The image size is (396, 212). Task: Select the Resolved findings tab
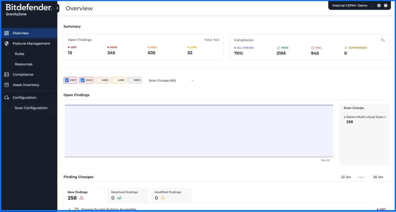click(x=128, y=195)
